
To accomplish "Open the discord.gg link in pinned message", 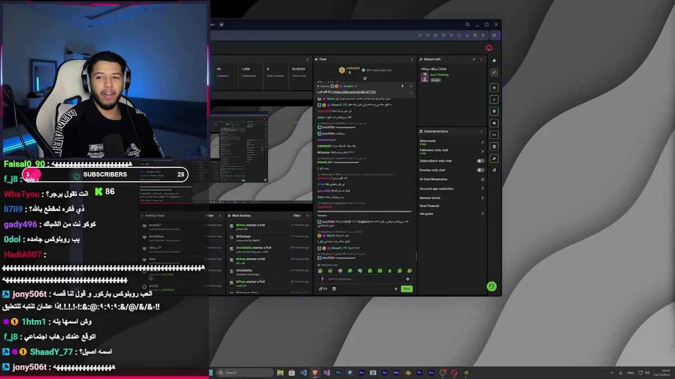I will pyautogui.click(x=354, y=92).
